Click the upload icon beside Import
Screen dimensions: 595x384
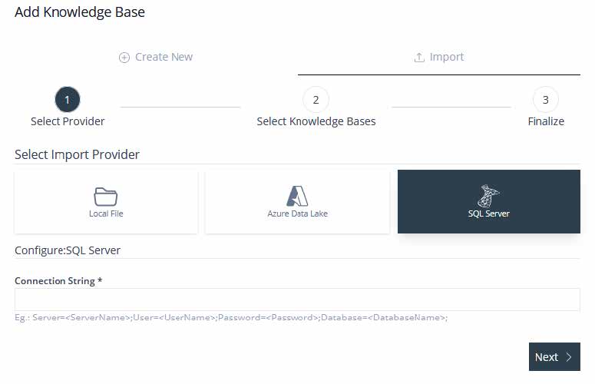tap(419, 58)
